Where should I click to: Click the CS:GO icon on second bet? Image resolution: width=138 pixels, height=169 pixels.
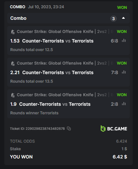13,64
